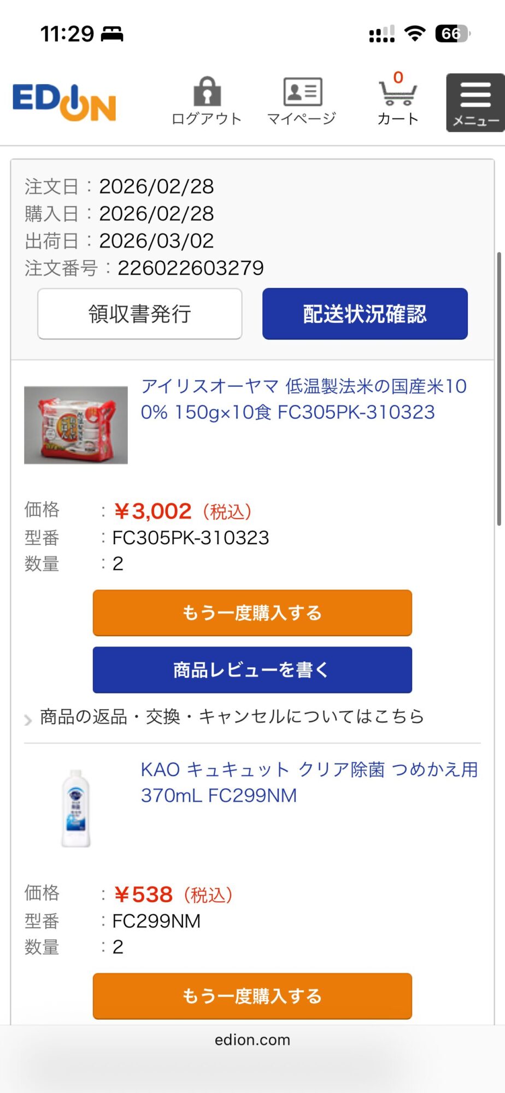505x1093 pixels.
Task: Repurchase the Iris Ohyama rice with もう一度購入する
Action: (252, 613)
